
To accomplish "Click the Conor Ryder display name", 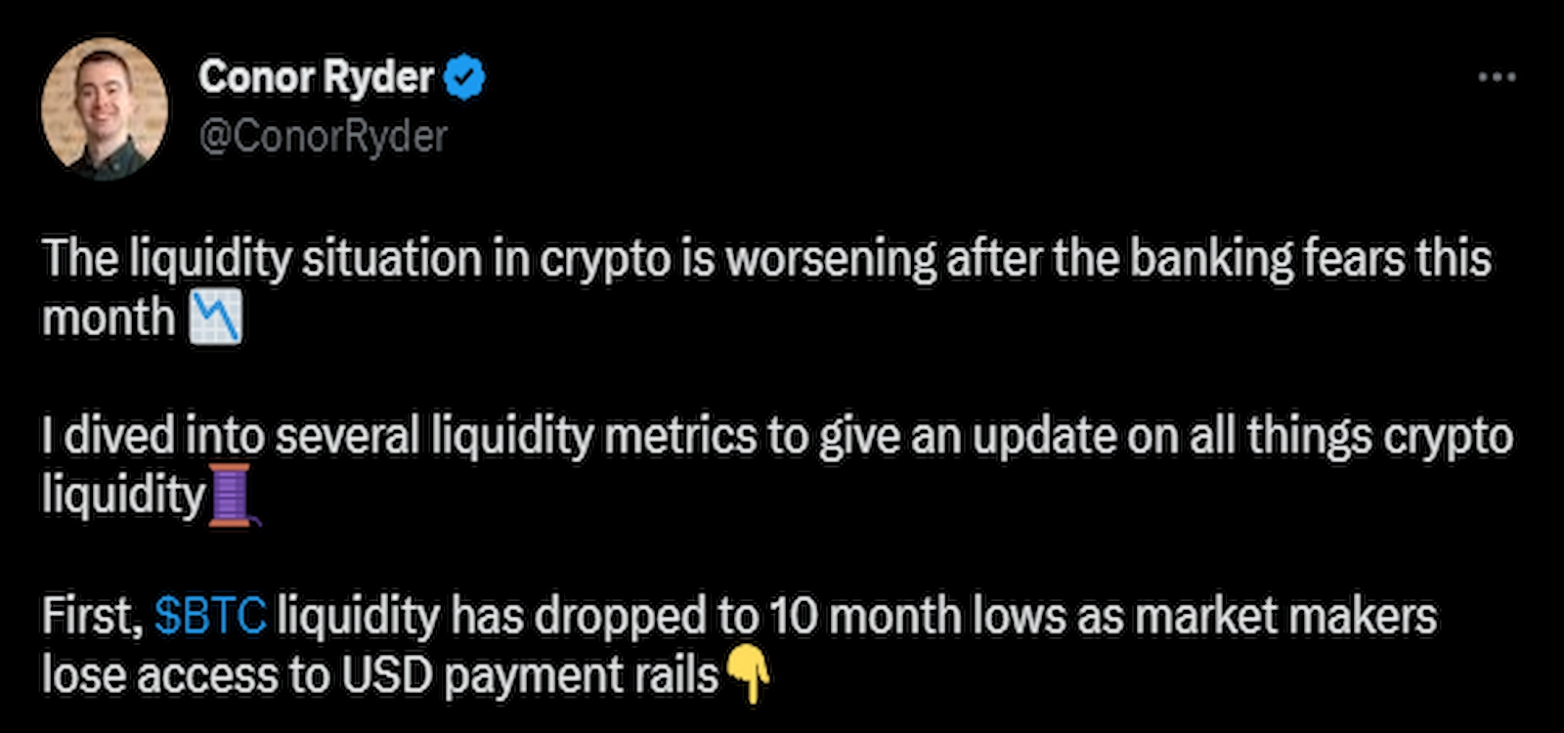I will pos(316,77).
